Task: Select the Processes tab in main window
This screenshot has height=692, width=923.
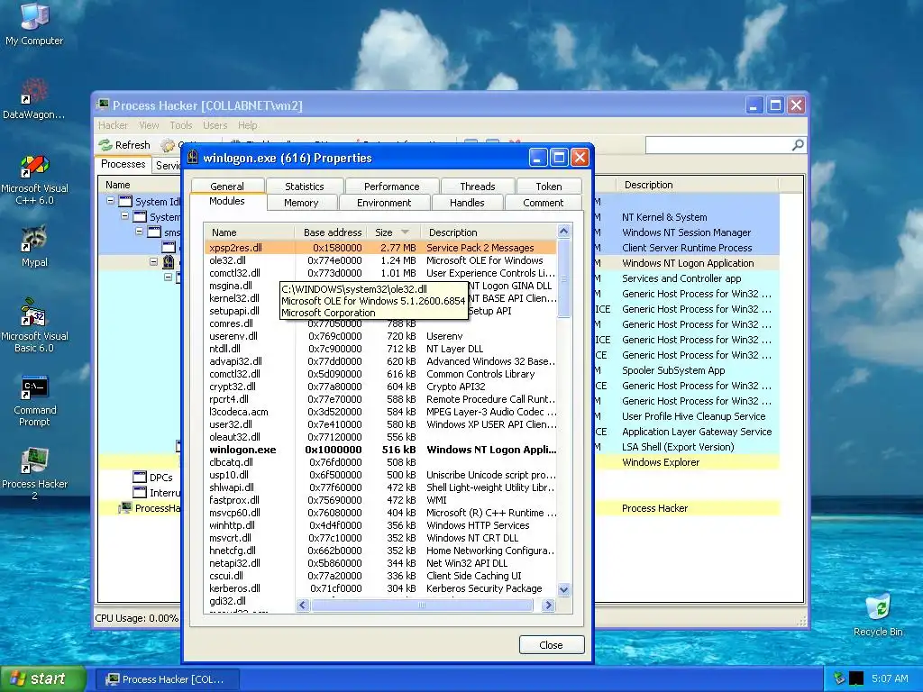Action: point(123,164)
